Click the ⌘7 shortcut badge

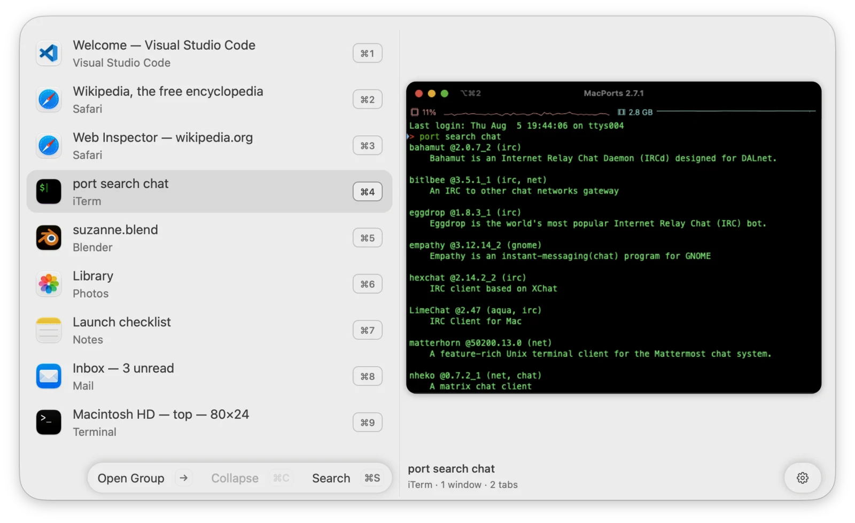368,330
